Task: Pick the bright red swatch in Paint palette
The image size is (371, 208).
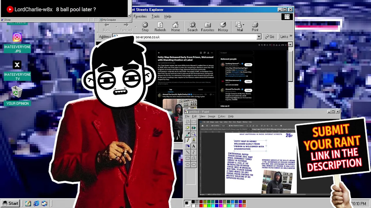Action: 201,206
